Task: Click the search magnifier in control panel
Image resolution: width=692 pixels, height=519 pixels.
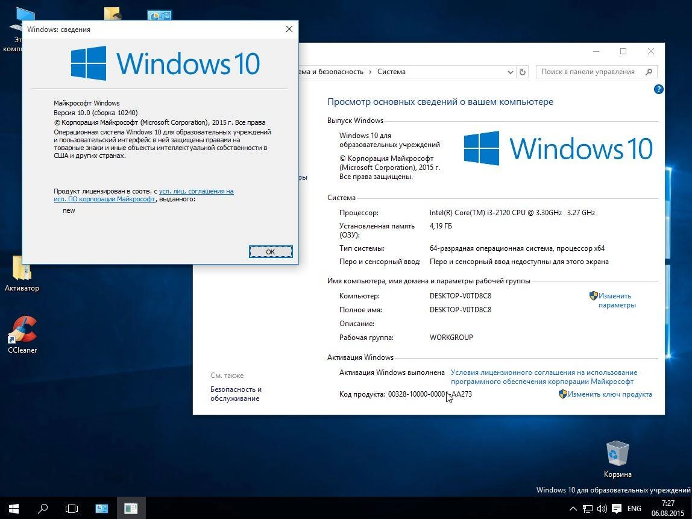Action: point(649,72)
